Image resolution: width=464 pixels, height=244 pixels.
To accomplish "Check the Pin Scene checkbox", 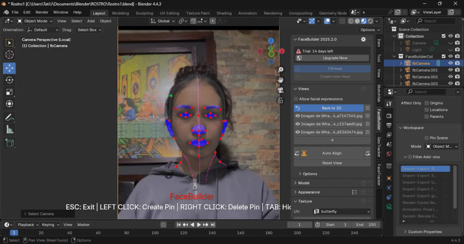I will coord(426,138).
